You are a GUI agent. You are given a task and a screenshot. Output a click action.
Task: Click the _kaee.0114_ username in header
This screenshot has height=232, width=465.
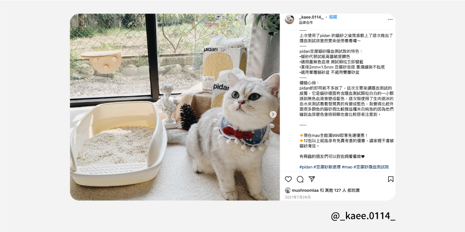pos(311,17)
